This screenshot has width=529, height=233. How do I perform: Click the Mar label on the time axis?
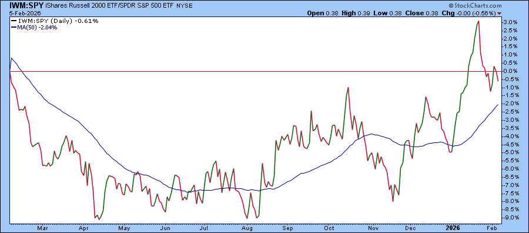click(x=42, y=228)
